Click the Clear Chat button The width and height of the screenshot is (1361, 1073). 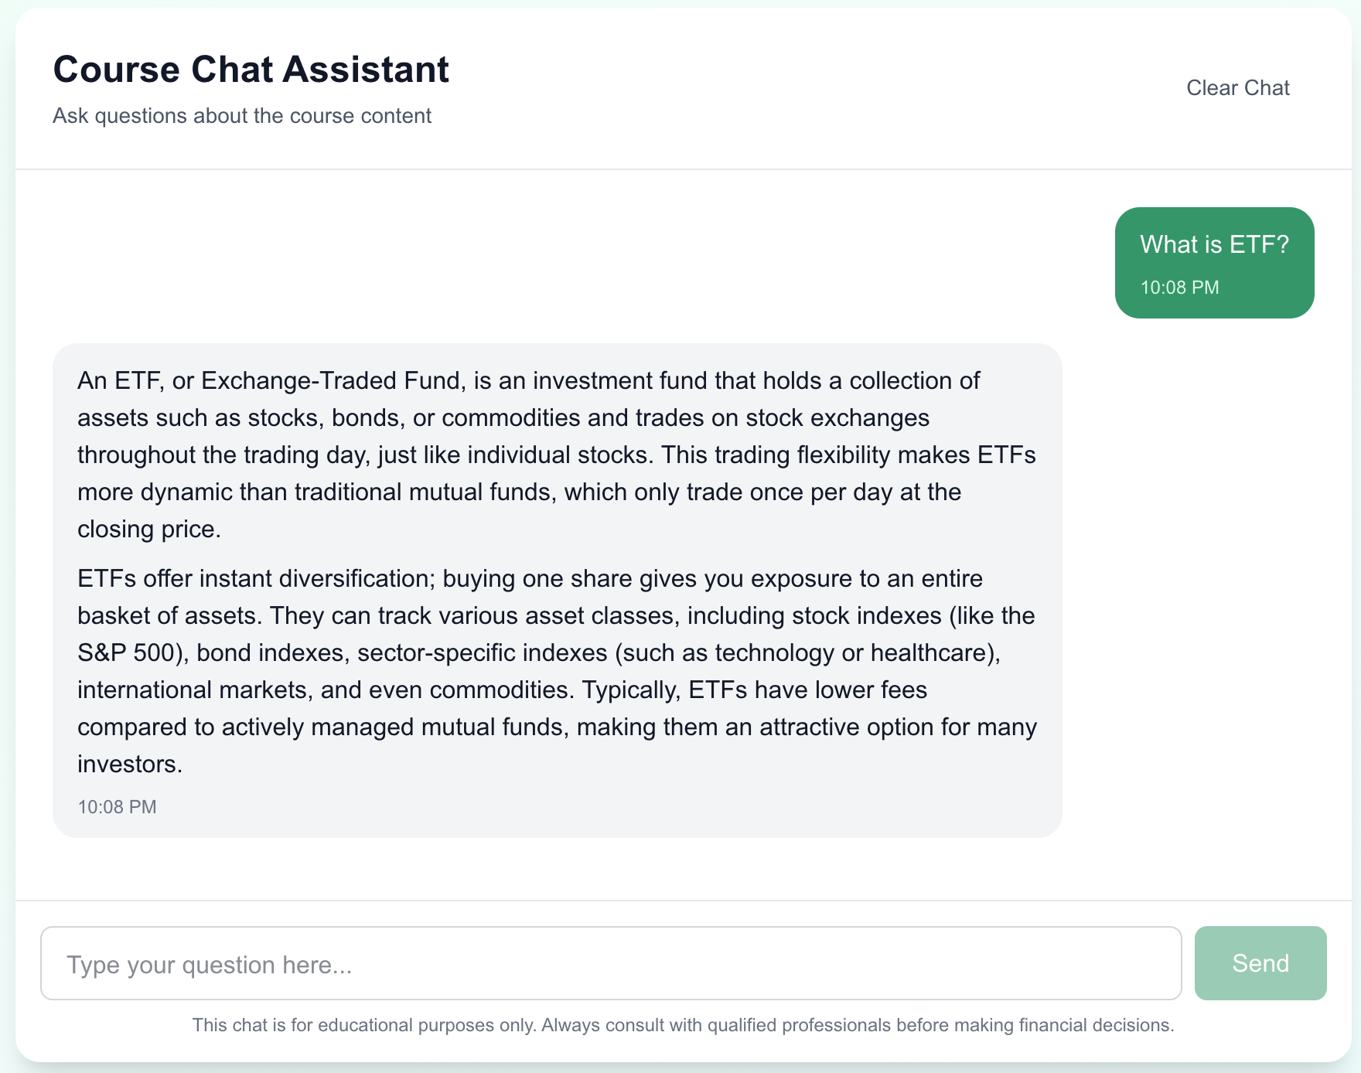coord(1237,87)
